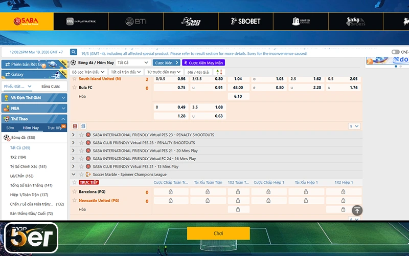Open the SABA sportsbook provider tab
Viewport: 409px width, 256px height.
pyautogui.click(x=27, y=22)
